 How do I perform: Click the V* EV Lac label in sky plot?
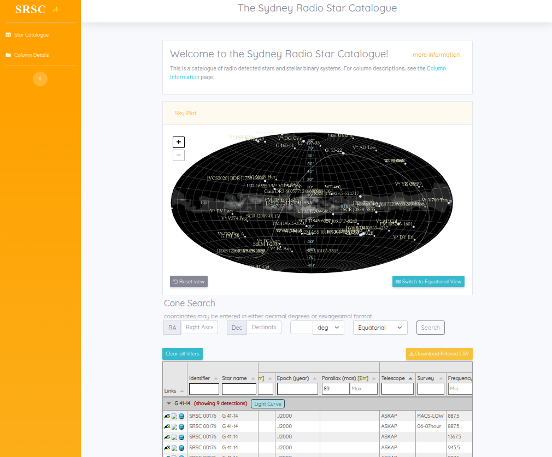point(221,211)
